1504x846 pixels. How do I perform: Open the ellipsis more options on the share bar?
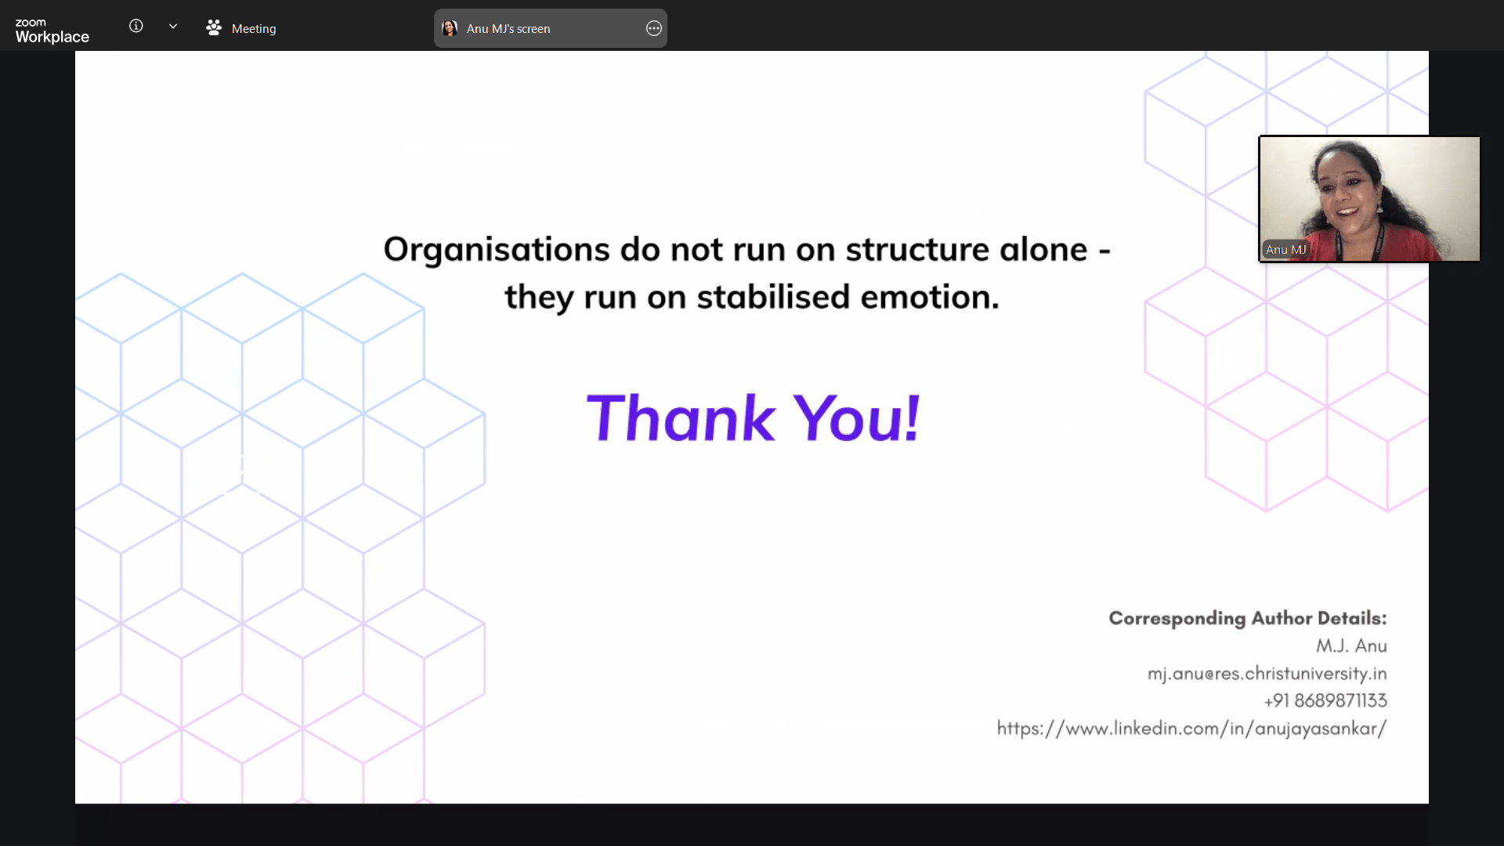(654, 28)
